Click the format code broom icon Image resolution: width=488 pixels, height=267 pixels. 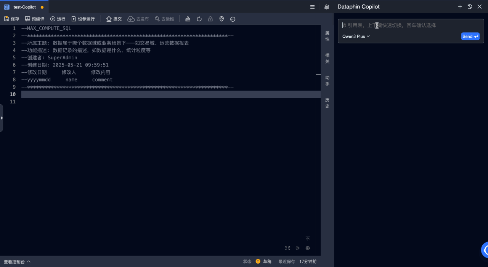[188, 19]
